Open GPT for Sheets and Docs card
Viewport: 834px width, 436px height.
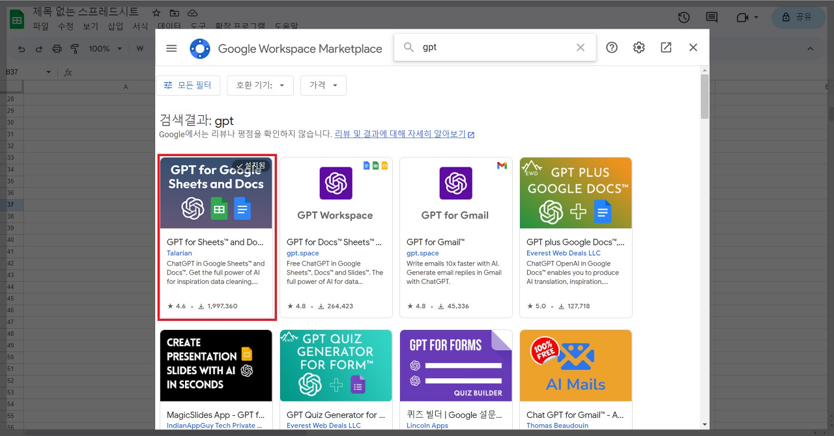(x=216, y=238)
